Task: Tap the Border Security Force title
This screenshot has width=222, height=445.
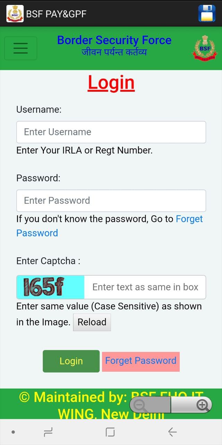Action: (x=114, y=40)
